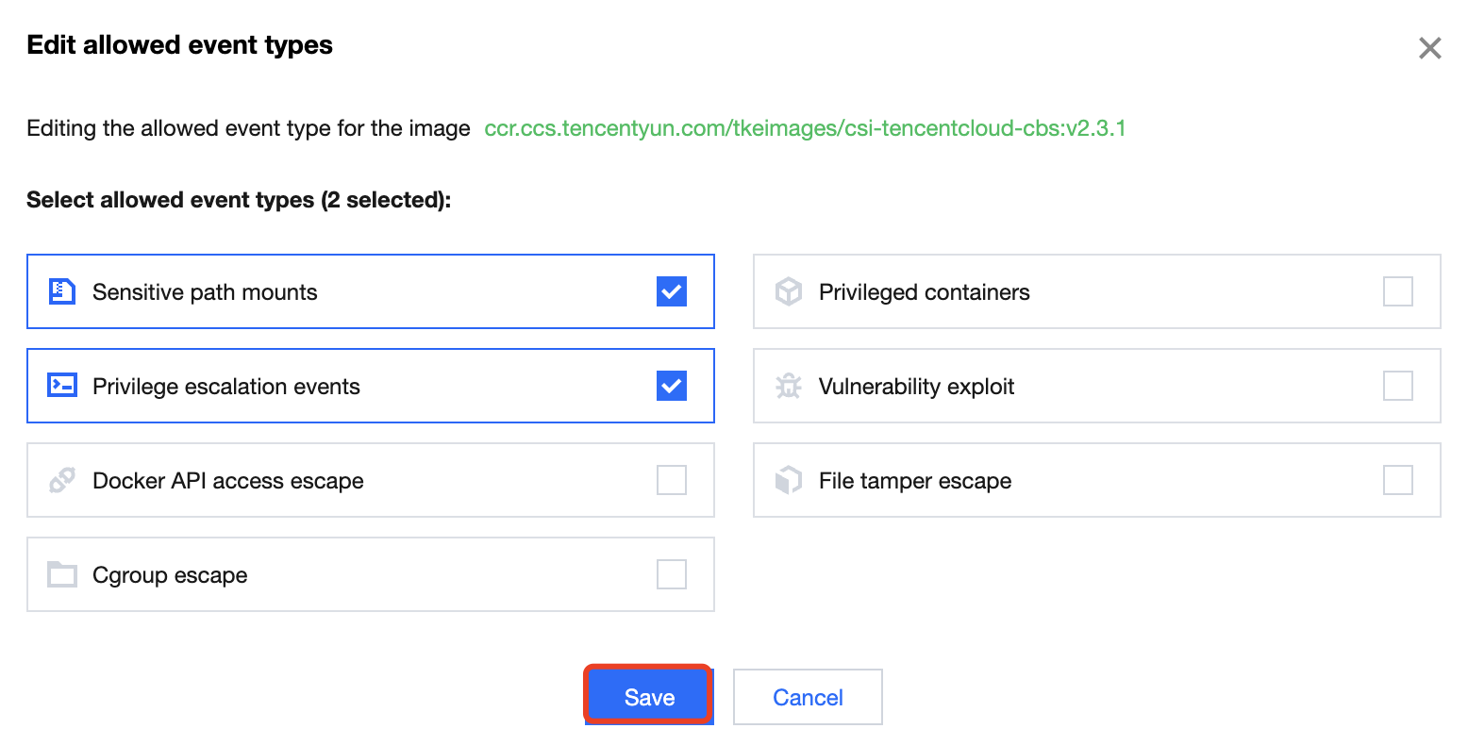Open the csi-tencentcloud-cbs image link
Image resolution: width=1468 pixels, height=745 pixels.
805,128
